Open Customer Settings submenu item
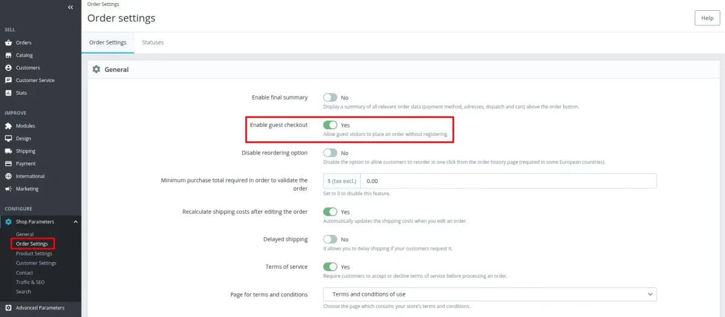 [36, 263]
